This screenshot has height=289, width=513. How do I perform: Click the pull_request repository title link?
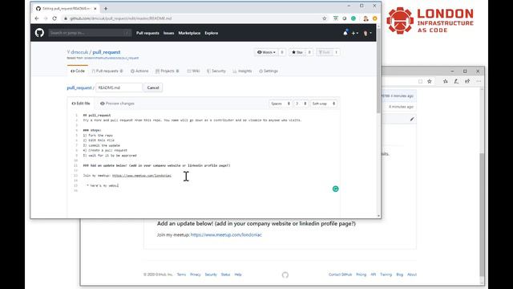(107, 52)
